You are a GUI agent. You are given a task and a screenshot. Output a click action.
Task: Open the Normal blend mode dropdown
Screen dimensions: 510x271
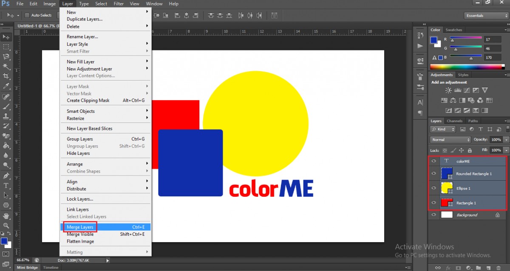pos(450,140)
